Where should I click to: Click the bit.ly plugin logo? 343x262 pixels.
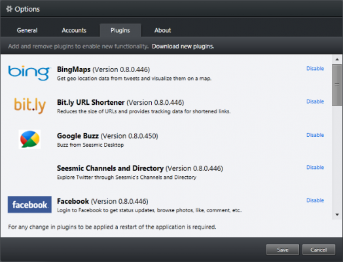[29, 105]
